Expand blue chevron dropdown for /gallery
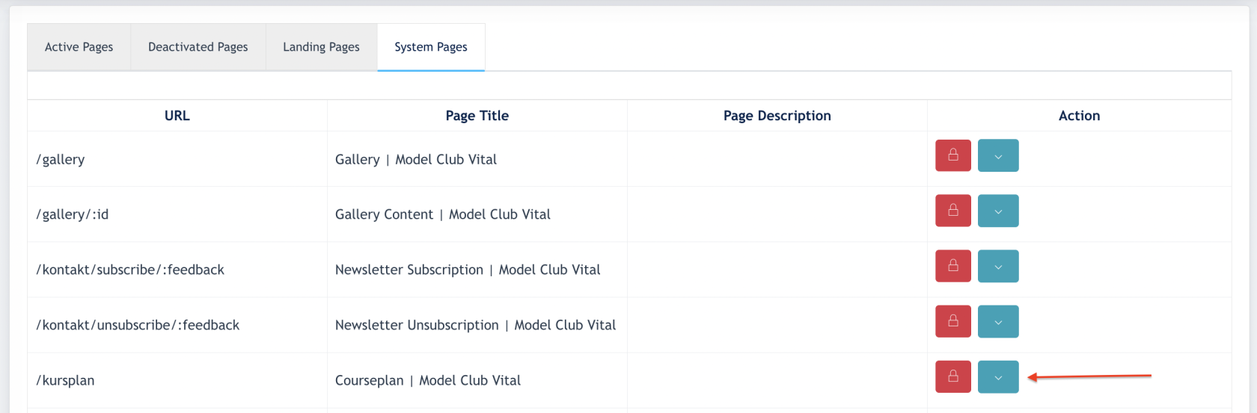The image size is (1257, 413). click(x=998, y=155)
